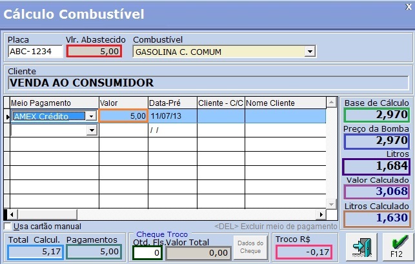Click the Nome Cliente column header
The height and width of the screenshot is (264, 415).
[x=285, y=103]
